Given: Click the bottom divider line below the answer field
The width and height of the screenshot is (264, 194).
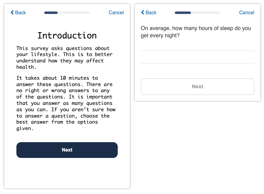Looking at the screenshot, I should pos(197,63).
